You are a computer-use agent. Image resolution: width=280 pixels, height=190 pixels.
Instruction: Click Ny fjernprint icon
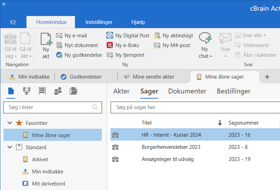[x=110, y=55]
